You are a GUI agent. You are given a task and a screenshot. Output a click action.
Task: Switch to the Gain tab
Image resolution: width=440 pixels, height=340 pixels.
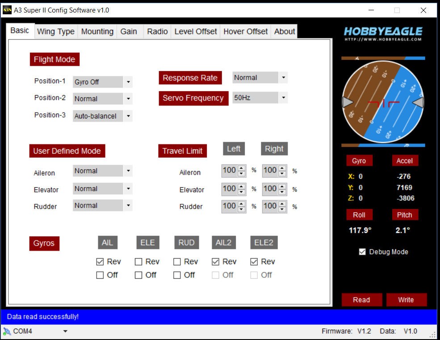(x=129, y=31)
